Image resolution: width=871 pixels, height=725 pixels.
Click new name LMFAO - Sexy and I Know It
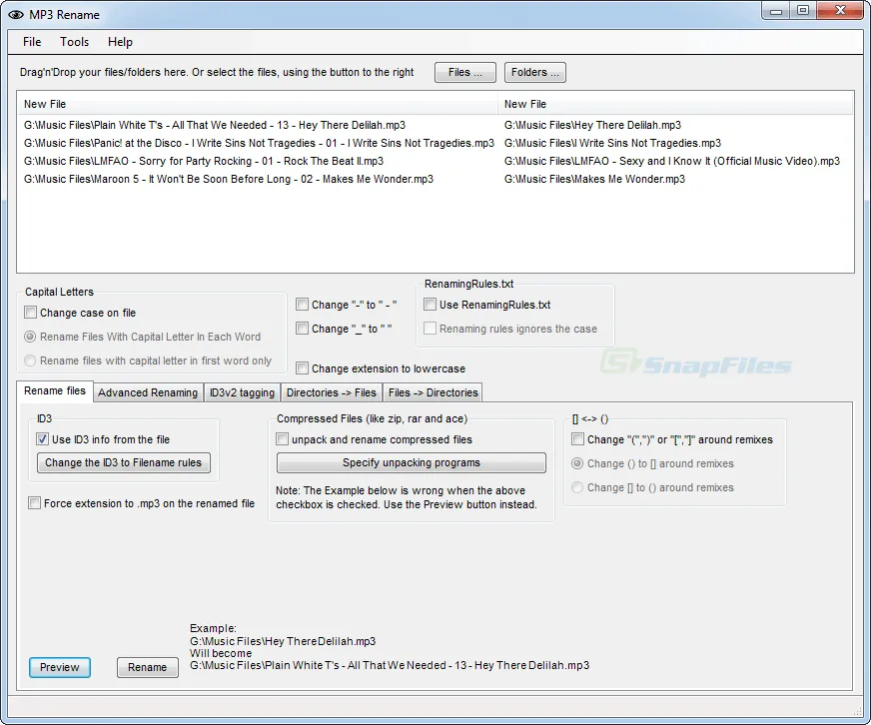pyautogui.click(x=672, y=161)
